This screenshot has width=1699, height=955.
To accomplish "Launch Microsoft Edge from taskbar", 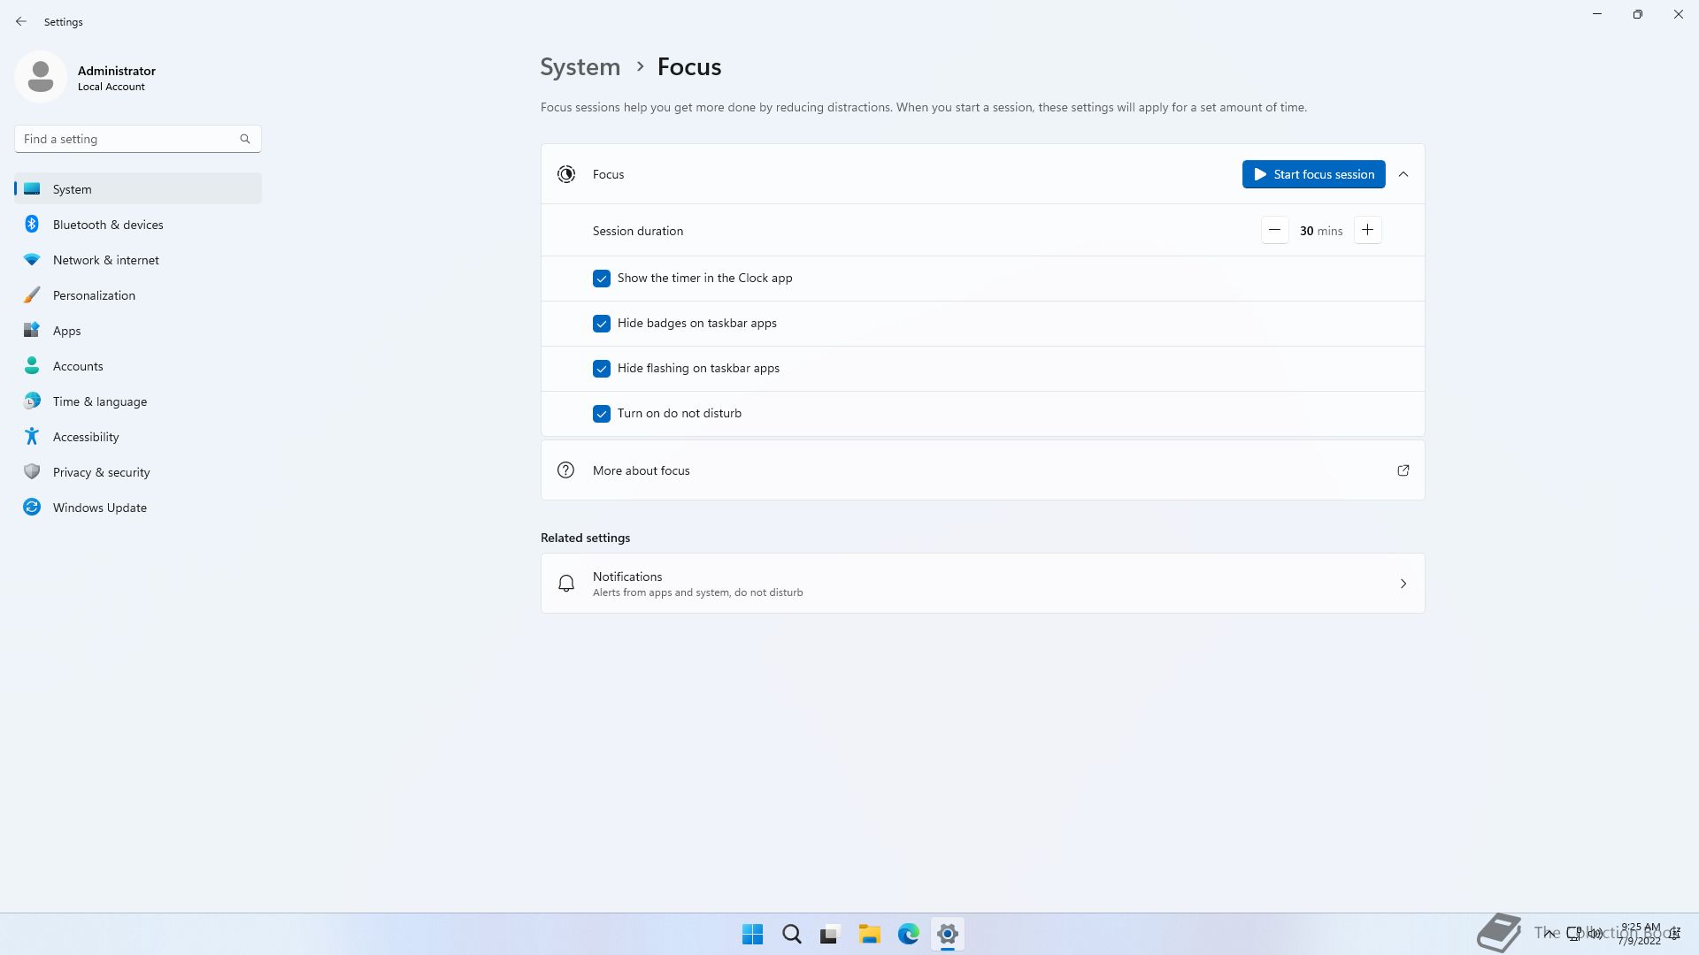I will pos(909,935).
